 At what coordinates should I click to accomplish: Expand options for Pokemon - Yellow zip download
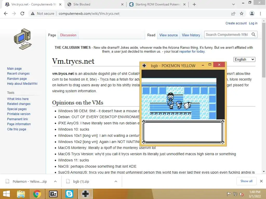click(x=55, y=181)
